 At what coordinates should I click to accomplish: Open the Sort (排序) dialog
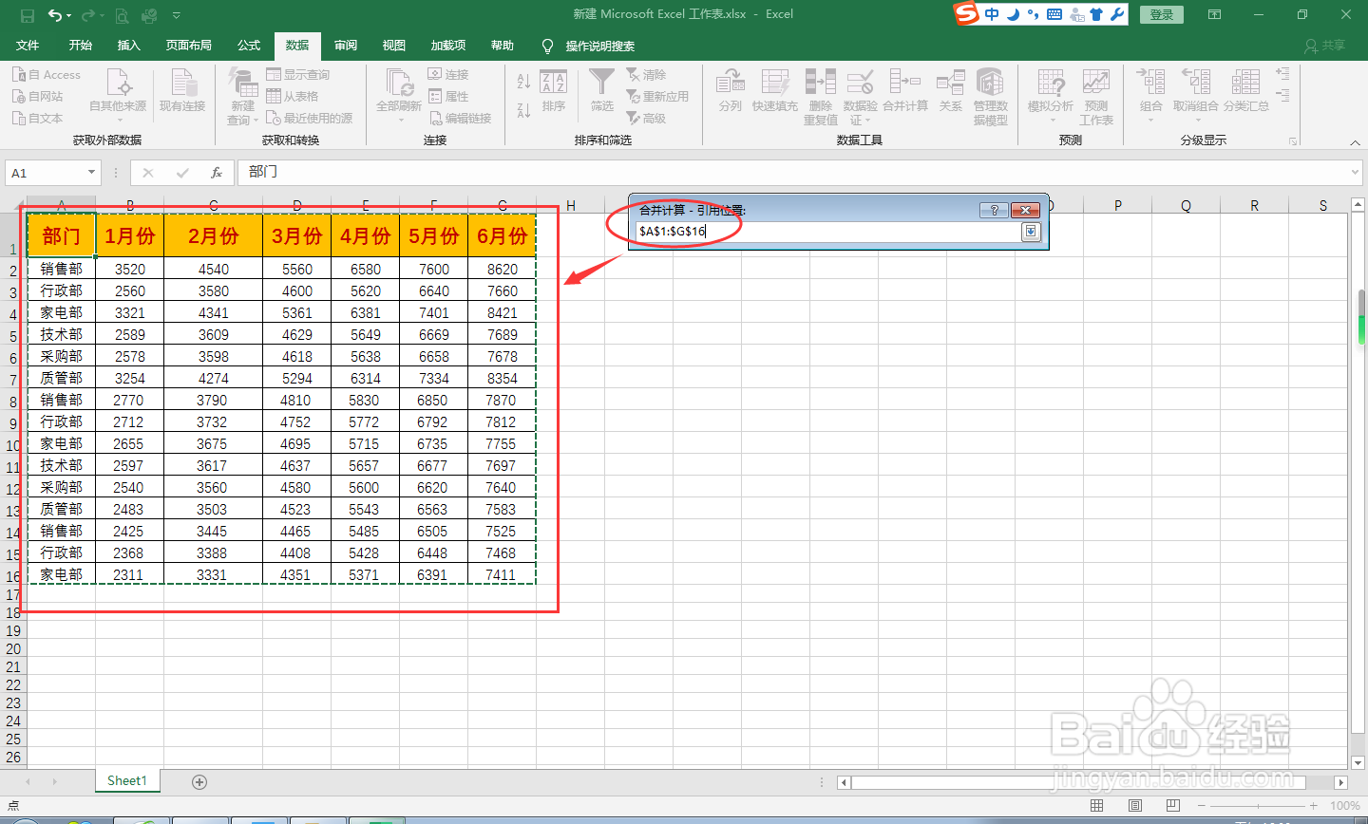point(553,92)
